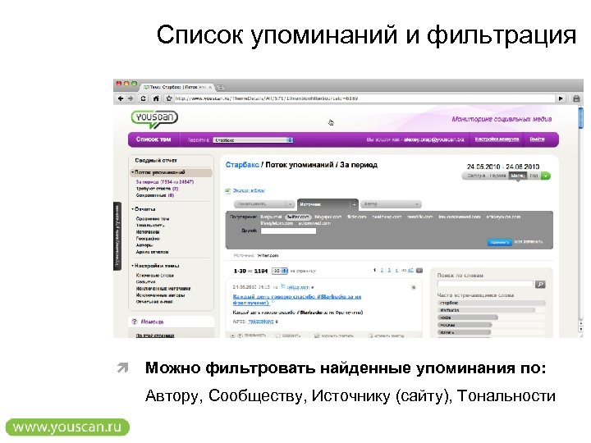The image size is (591, 443).
Task: Open the browser page menu icon
Action: click(576, 98)
